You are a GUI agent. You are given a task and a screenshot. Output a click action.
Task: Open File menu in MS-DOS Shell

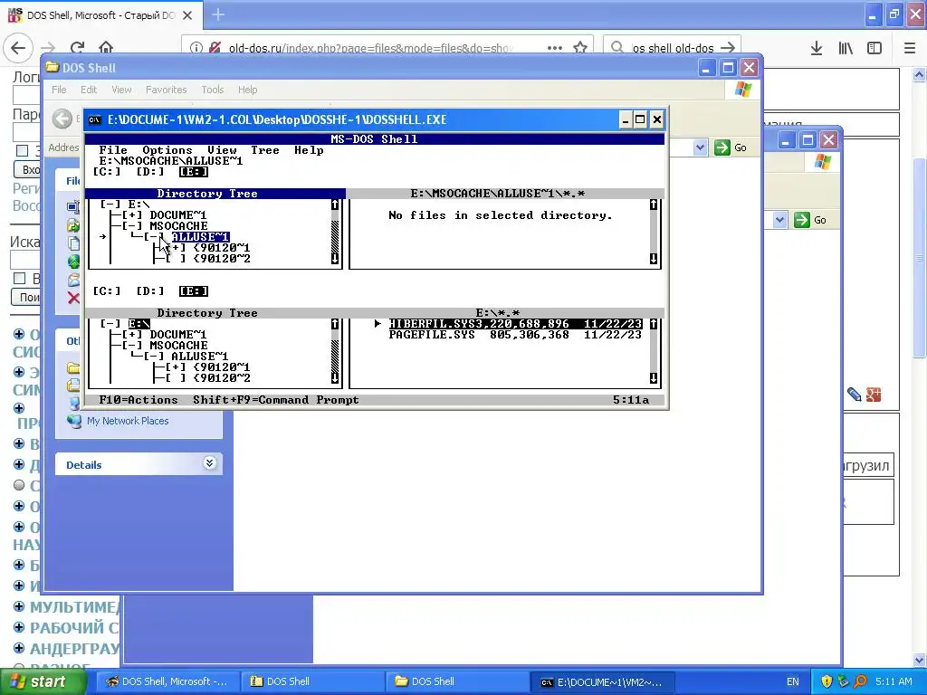pyautogui.click(x=113, y=150)
